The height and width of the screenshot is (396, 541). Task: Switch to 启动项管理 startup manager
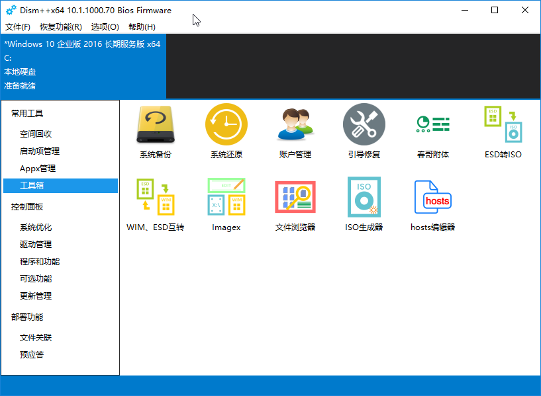(x=47, y=150)
